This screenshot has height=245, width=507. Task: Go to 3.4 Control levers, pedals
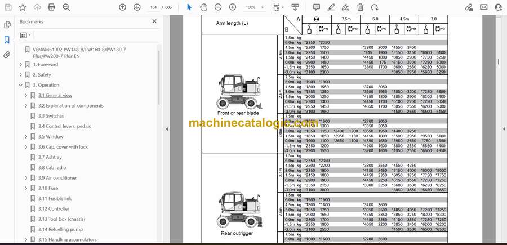(64, 126)
